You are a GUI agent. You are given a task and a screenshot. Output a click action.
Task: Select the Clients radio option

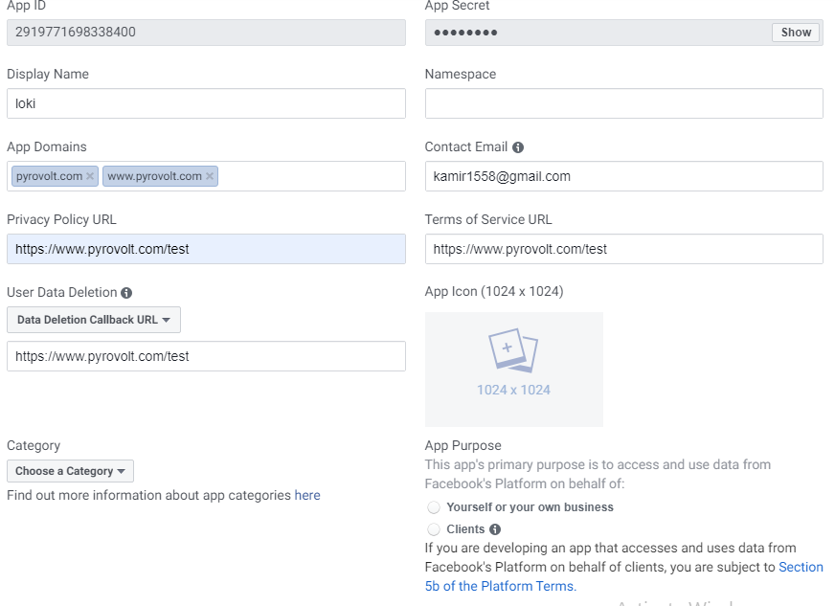[x=435, y=529]
